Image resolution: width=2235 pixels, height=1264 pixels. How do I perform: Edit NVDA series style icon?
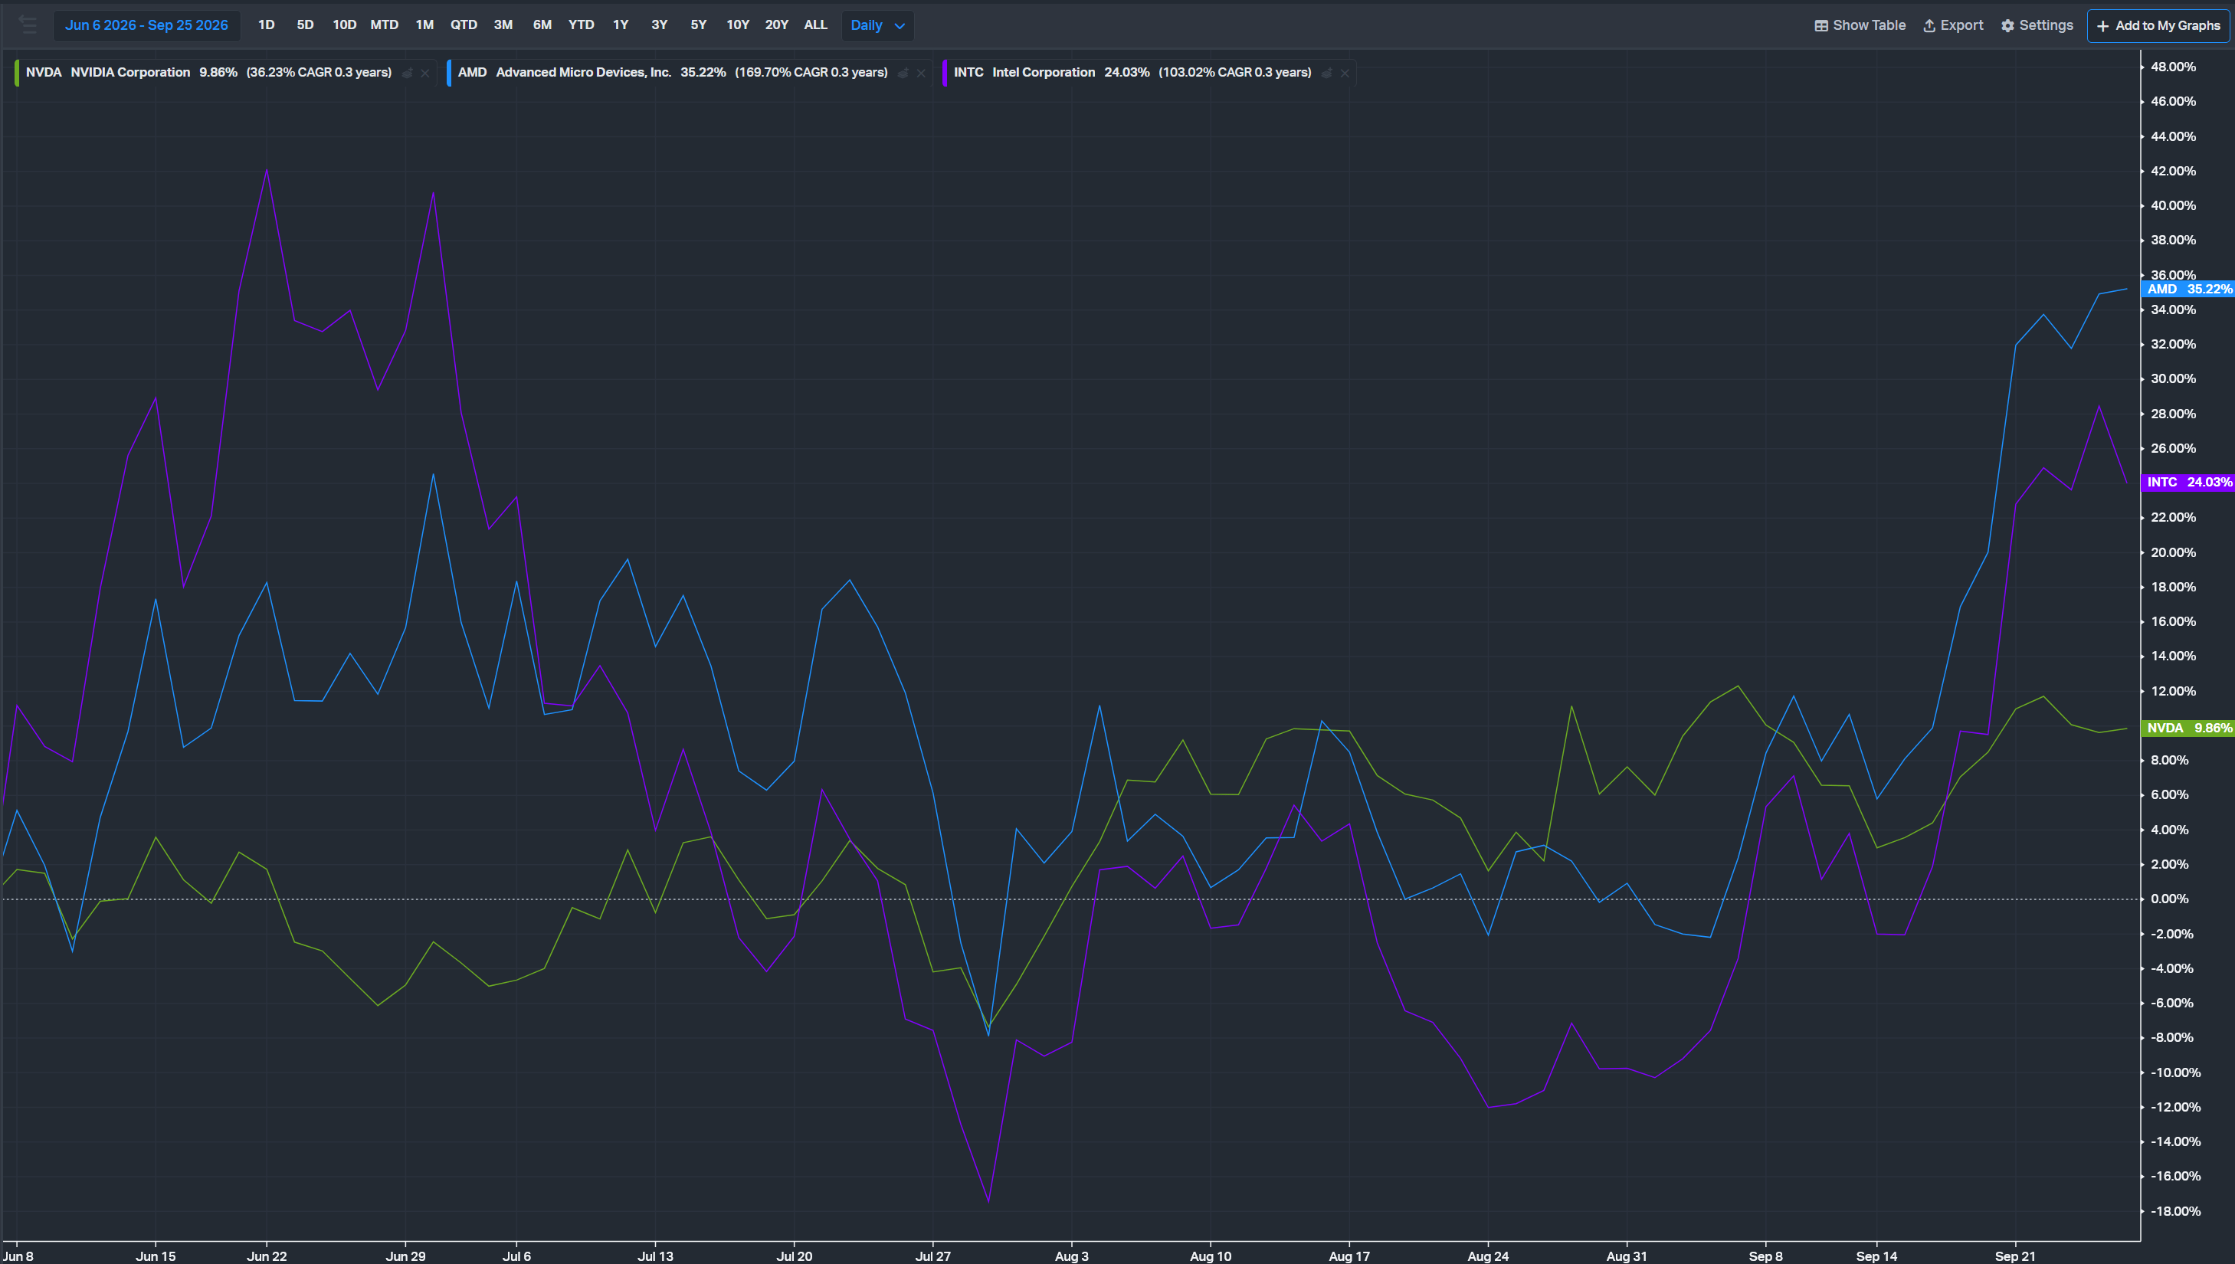[x=407, y=73]
